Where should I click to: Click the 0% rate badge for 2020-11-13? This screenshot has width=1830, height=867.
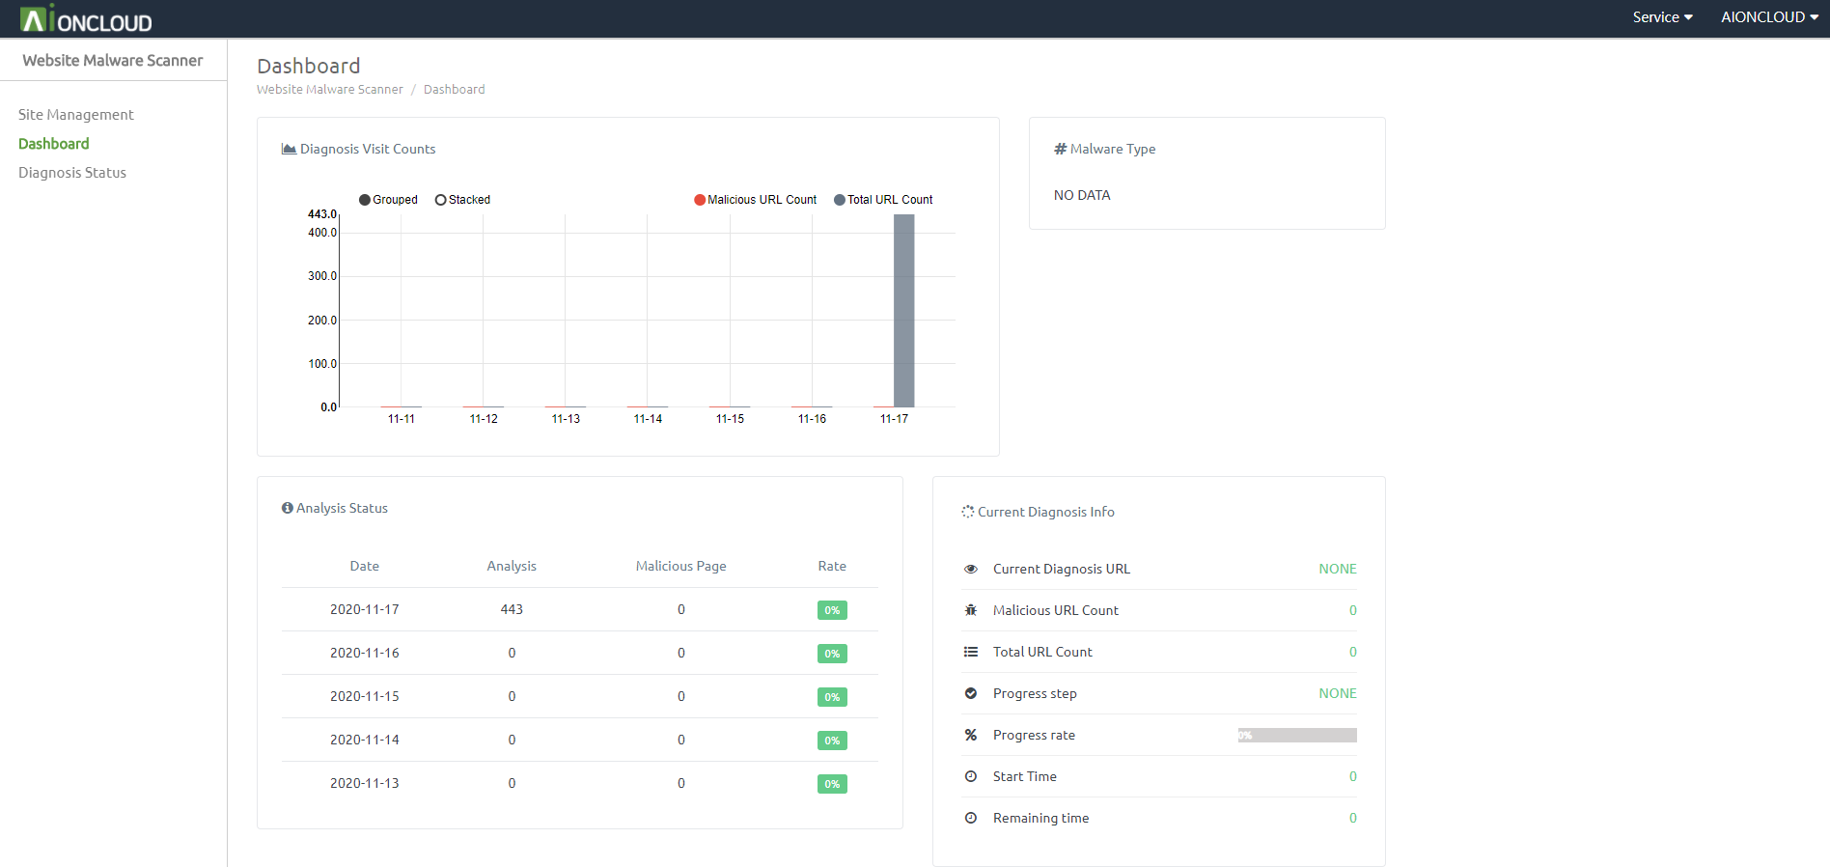pyautogui.click(x=832, y=784)
